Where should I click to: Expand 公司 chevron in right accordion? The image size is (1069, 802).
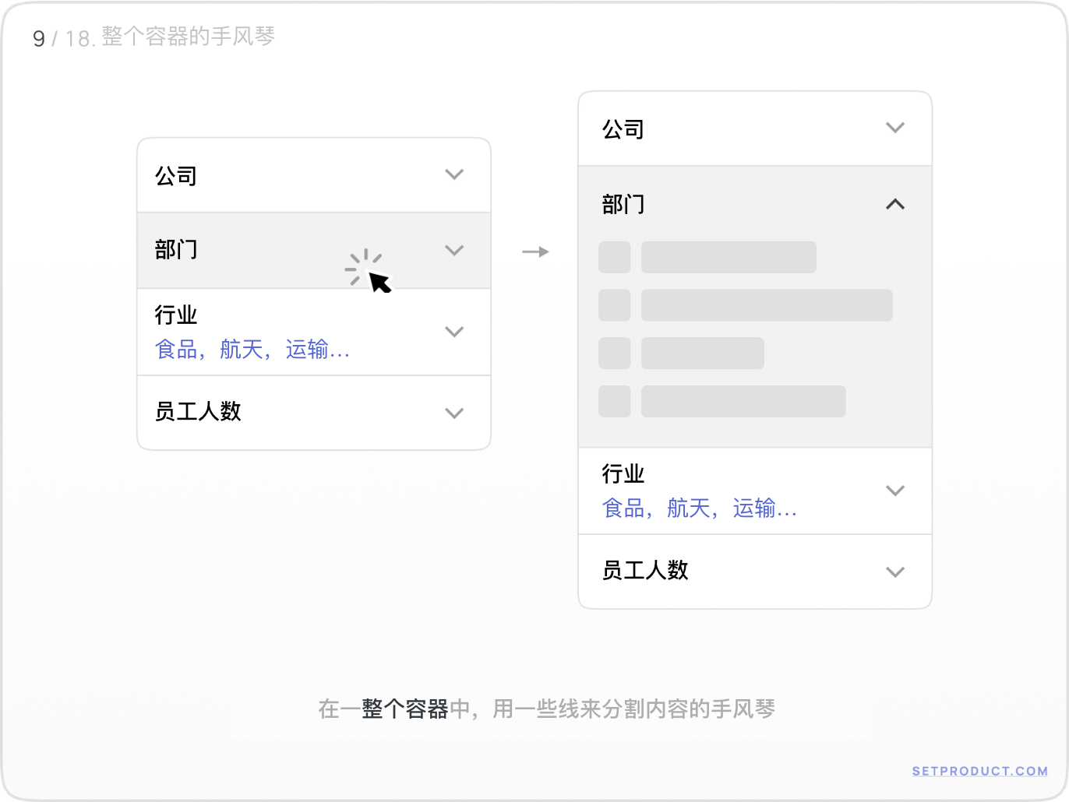click(x=895, y=128)
